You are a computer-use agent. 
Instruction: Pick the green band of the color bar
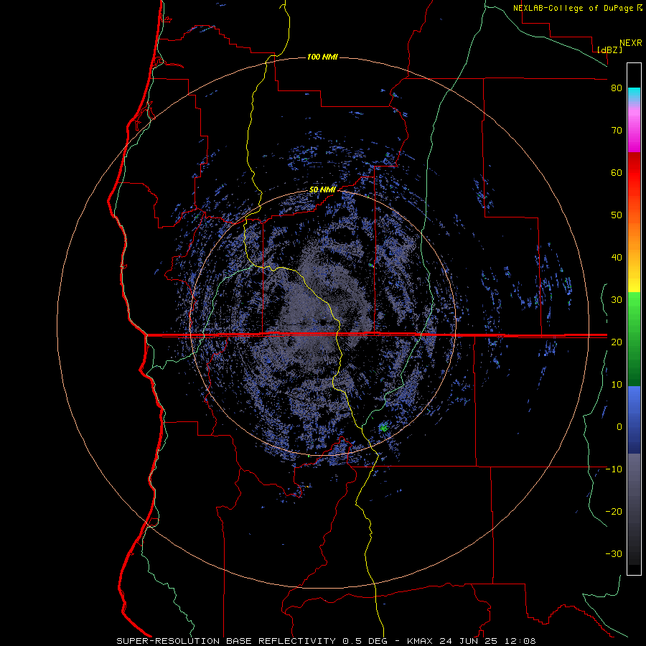point(634,339)
